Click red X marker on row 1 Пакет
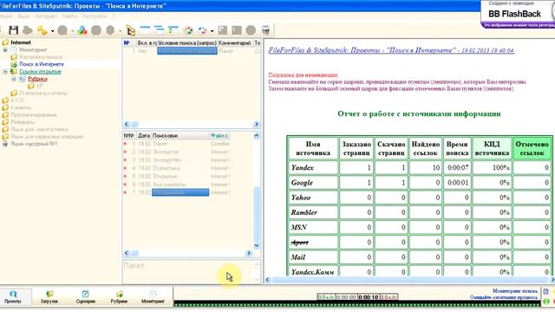The height and width of the screenshot is (312, 555). point(125,144)
